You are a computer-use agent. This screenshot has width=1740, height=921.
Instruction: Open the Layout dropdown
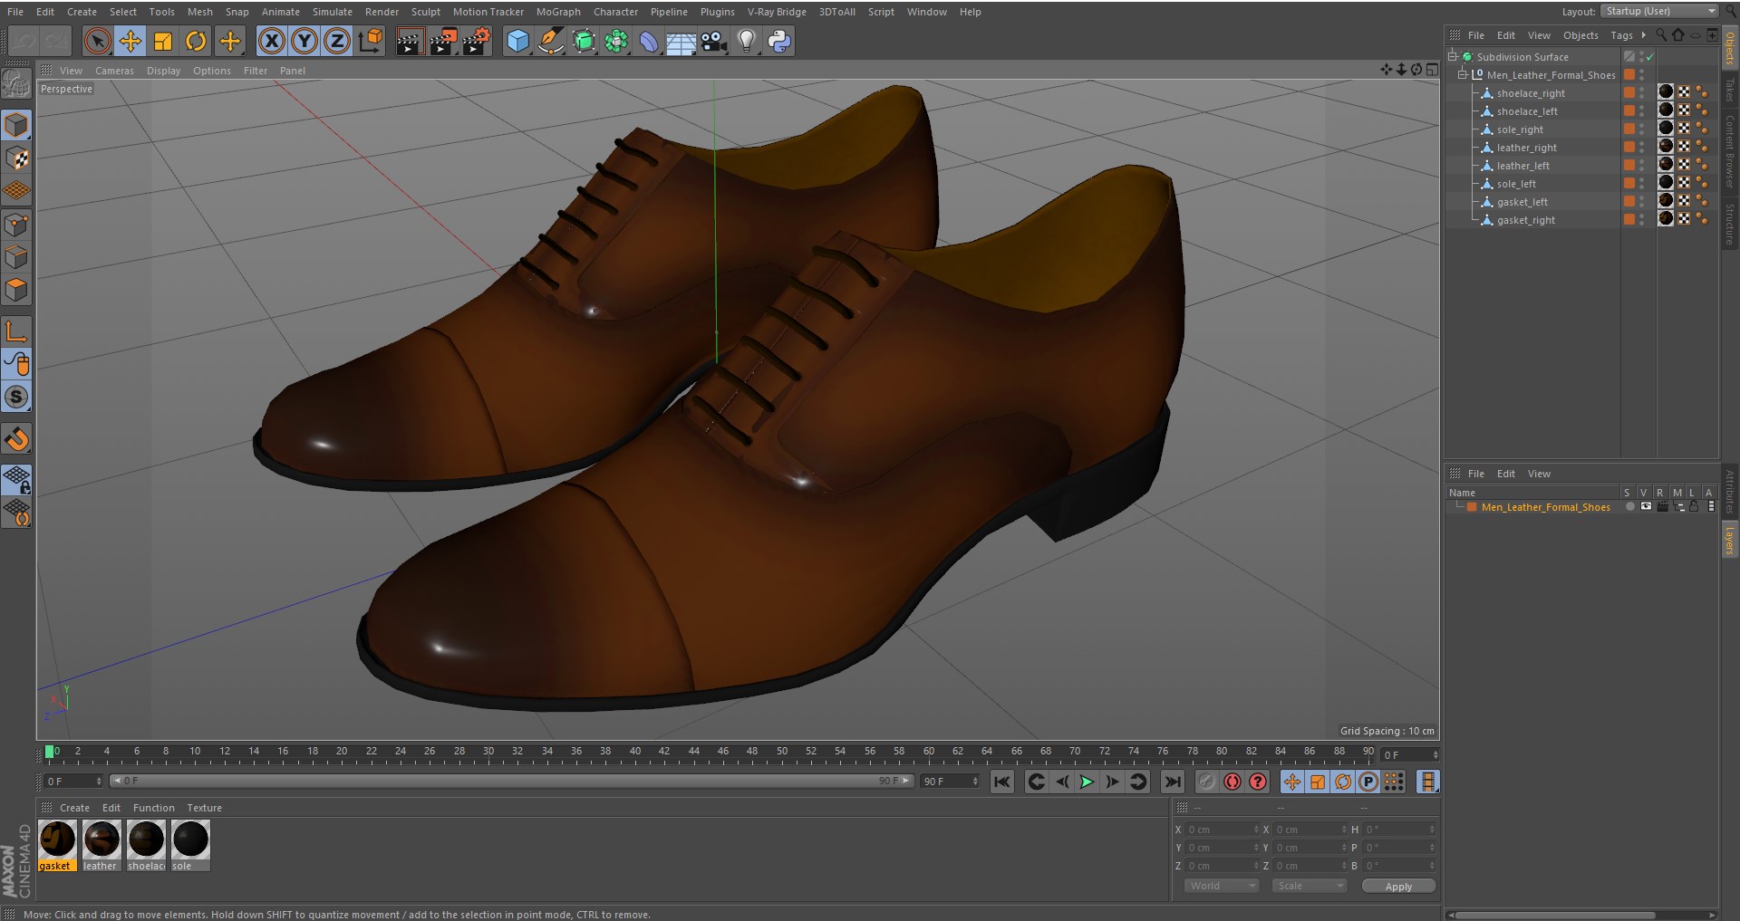point(1659,11)
